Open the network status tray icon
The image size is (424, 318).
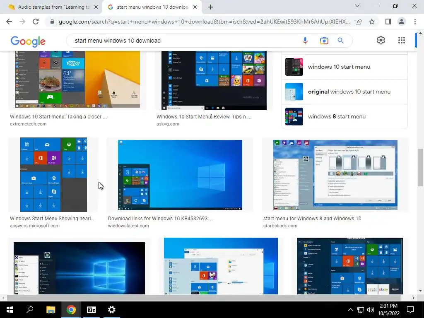(x=361, y=310)
